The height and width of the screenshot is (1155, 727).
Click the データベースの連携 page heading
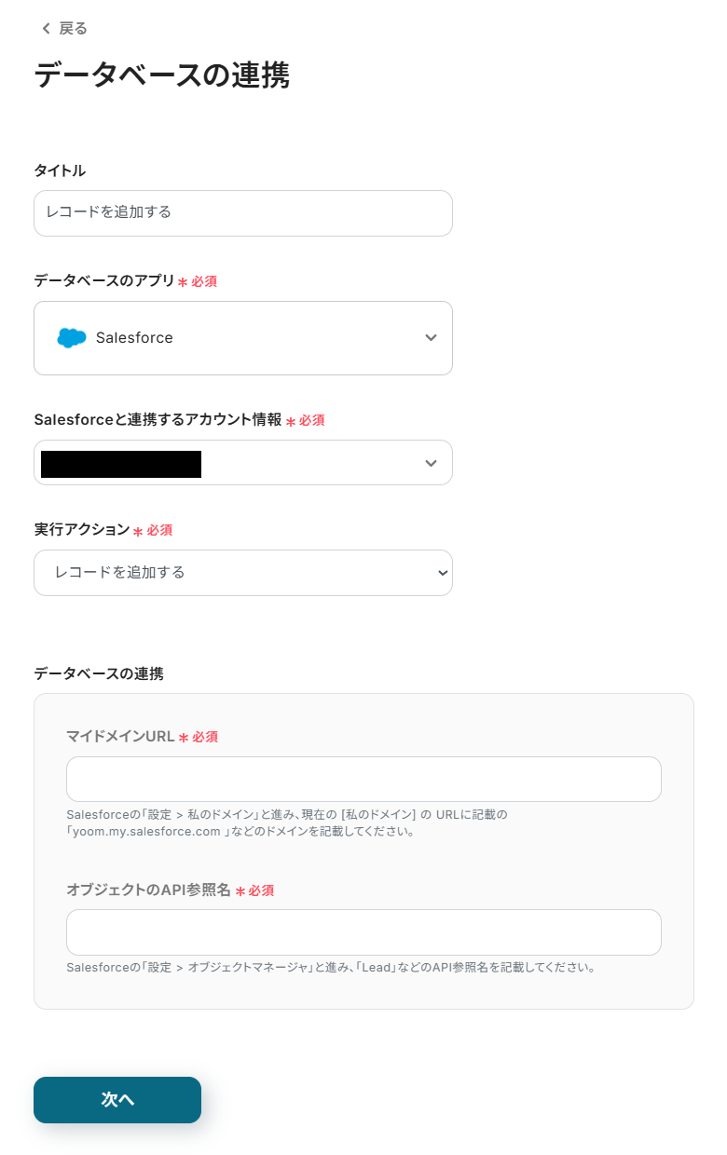click(161, 75)
